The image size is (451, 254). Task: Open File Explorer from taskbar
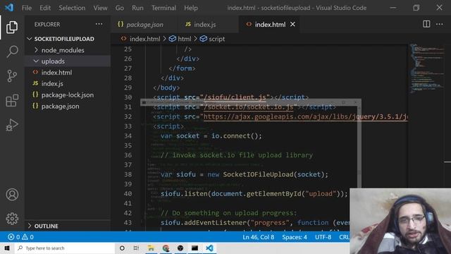point(151,248)
